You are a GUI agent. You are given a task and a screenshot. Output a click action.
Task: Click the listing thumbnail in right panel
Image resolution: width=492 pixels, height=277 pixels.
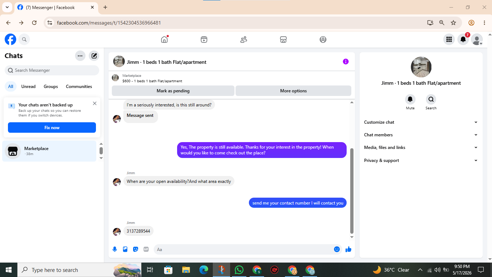421,67
